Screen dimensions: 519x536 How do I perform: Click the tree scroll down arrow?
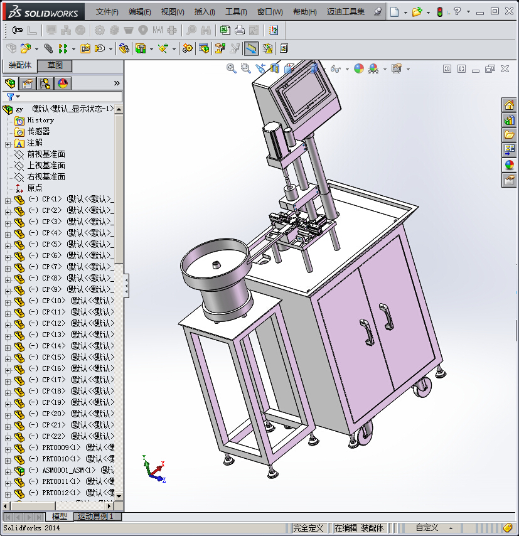coord(119,496)
